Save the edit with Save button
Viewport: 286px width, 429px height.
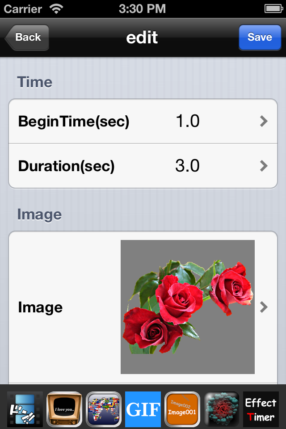click(260, 37)
